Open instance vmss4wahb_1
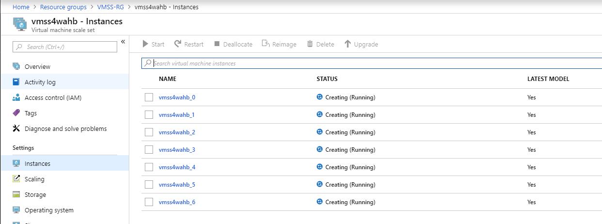Viewport: 602px width, 224px height. [x=177, y=114]
